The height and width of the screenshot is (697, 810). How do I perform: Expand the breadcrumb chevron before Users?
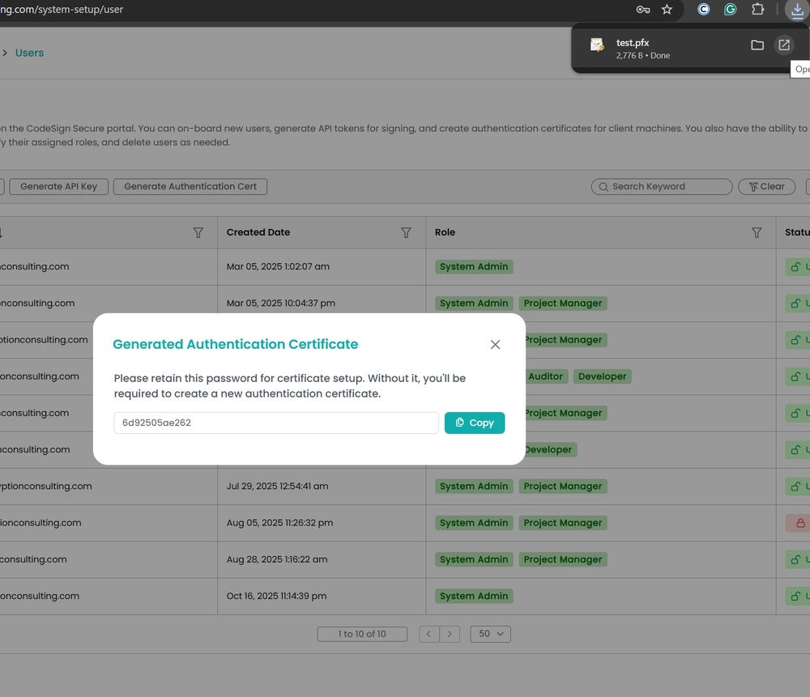pos(5,53)
